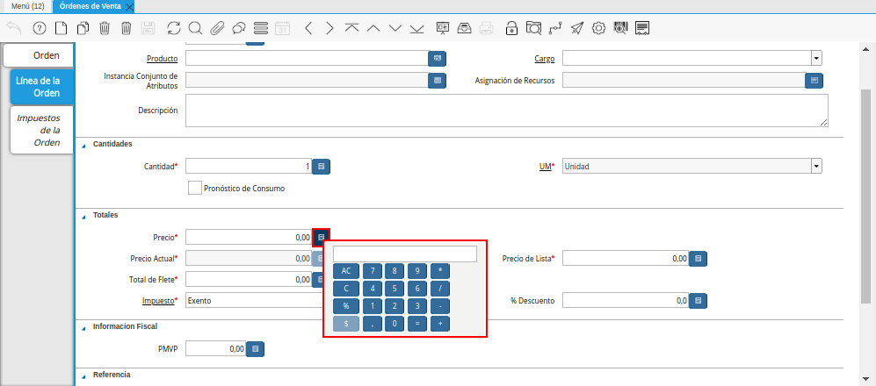Click calculator digit 7
This screenshot has width=876, height=386.
point(373,270)
